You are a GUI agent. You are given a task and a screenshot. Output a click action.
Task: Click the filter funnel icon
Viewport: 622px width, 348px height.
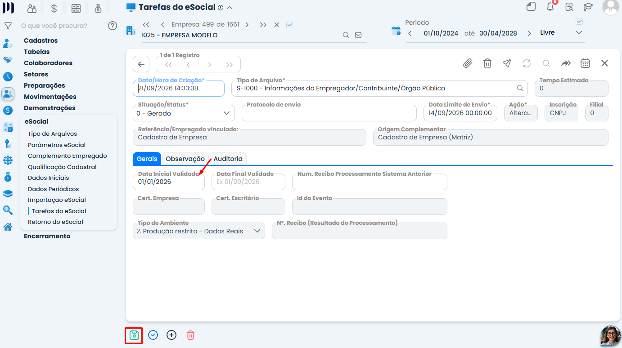[x=8, y=26]
